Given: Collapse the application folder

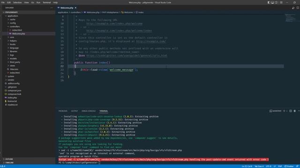Looking at the screenshot, I should tap(13, 16).
